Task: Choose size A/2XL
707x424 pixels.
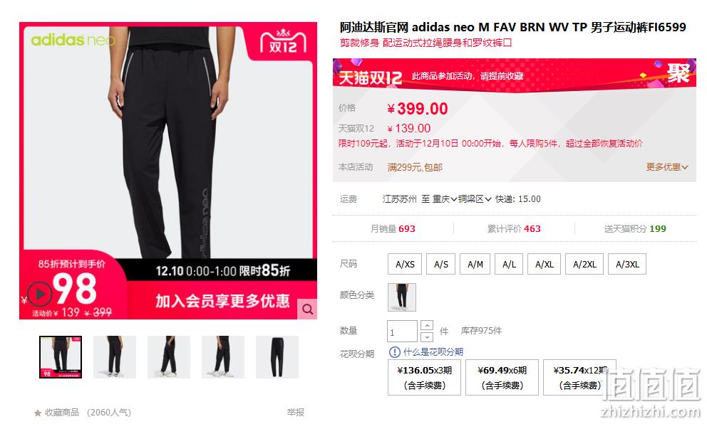Action: 585,264
